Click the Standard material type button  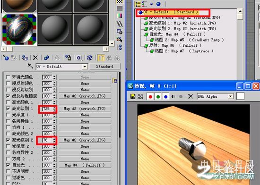(105, 67)
